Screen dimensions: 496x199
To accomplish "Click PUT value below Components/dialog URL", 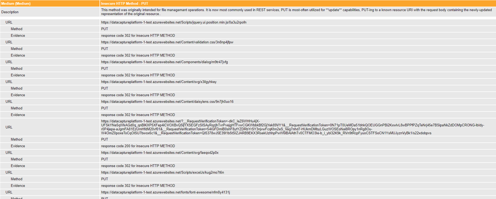I will pos(105,69).
